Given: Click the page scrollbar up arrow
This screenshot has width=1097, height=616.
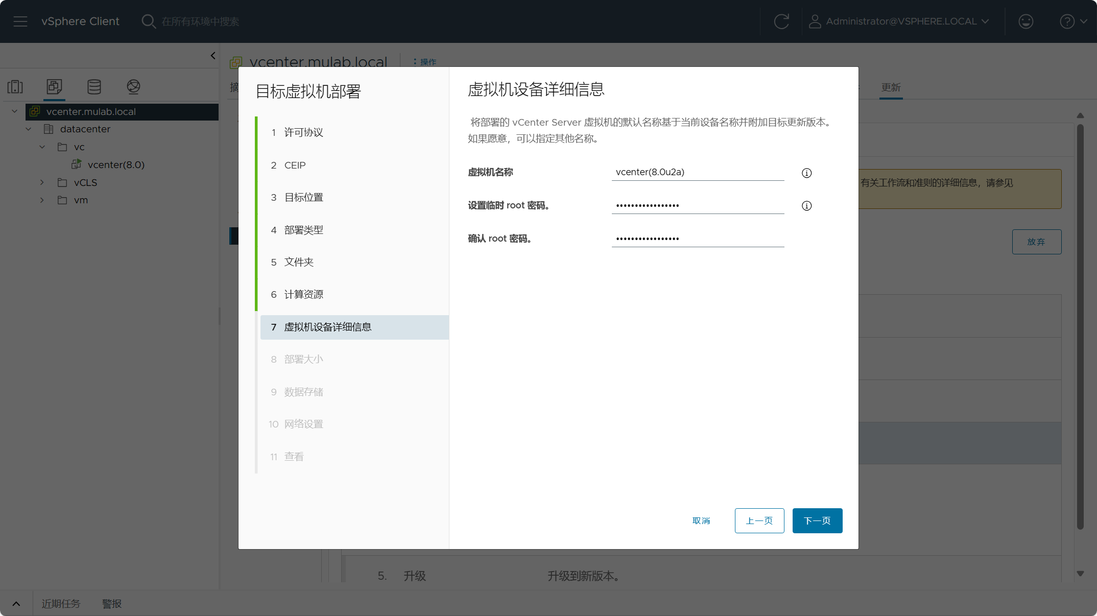Looking at the screenshot, I should pyautogui.click(x=1080, y=115).
